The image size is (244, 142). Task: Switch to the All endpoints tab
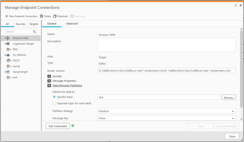7,24
